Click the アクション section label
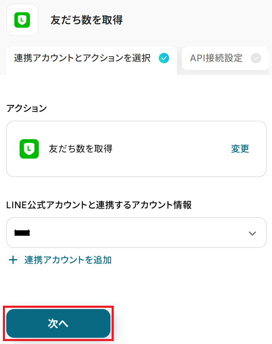The image size is (272, 344). 27,108
